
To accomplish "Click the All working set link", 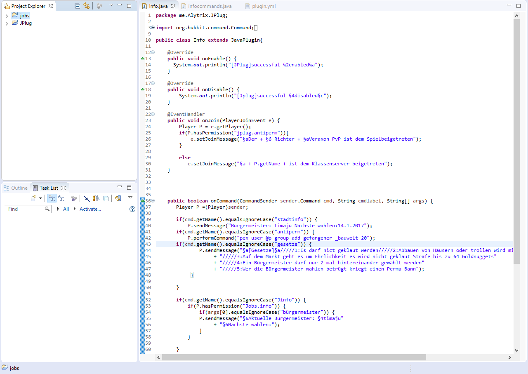I will pos(66,209).
